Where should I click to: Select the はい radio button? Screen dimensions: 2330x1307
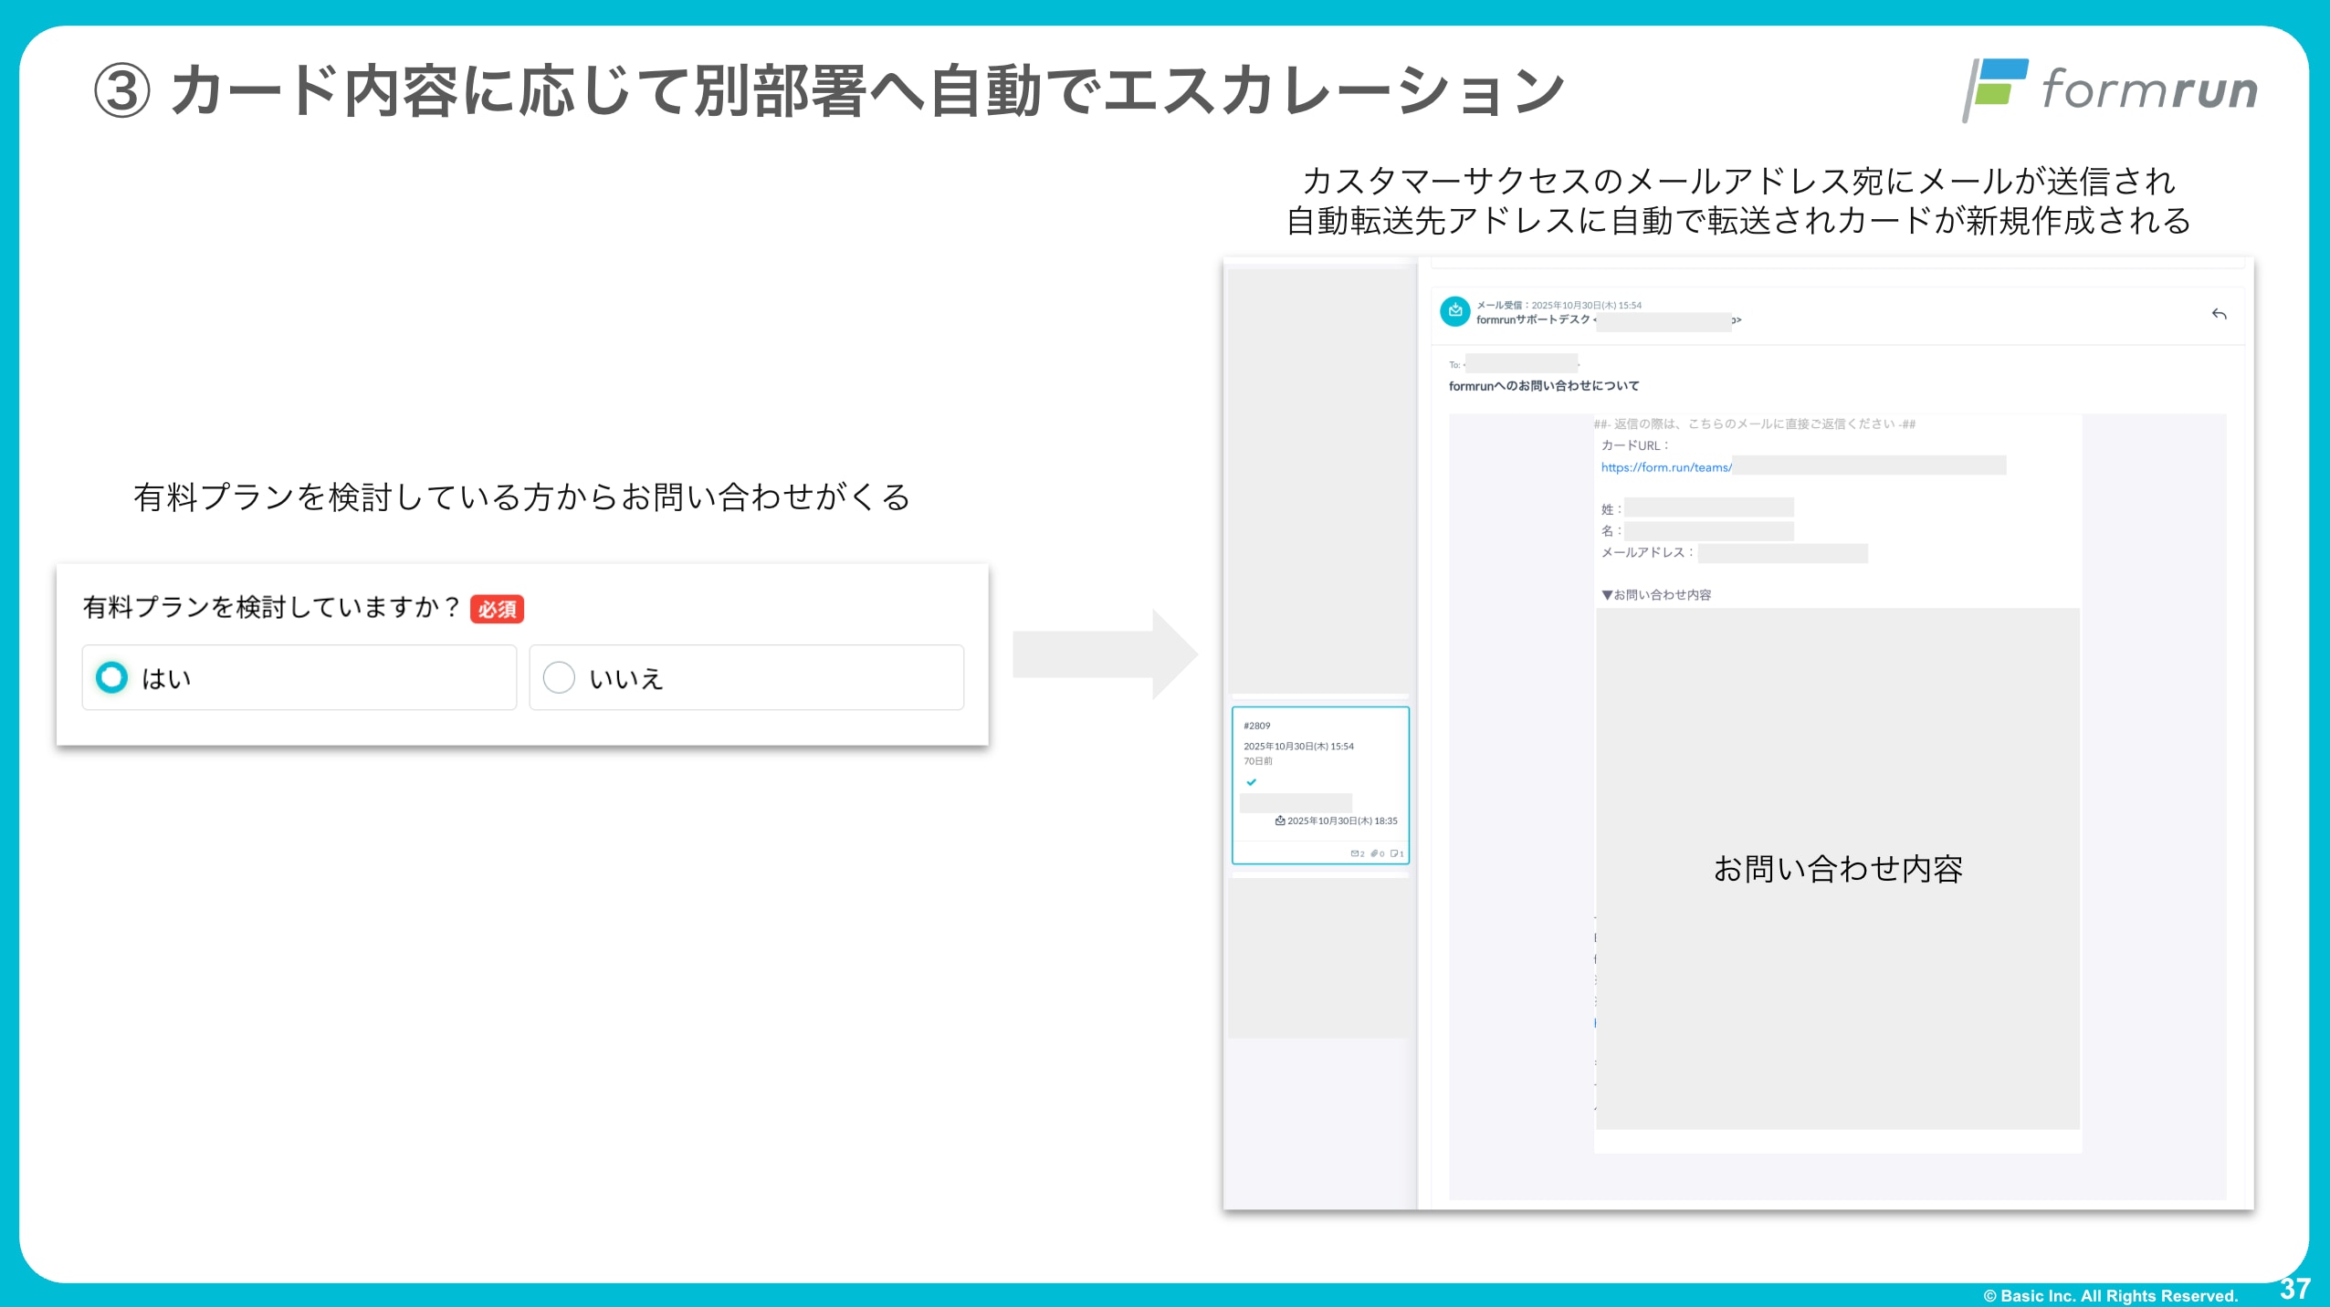(112, 677)
